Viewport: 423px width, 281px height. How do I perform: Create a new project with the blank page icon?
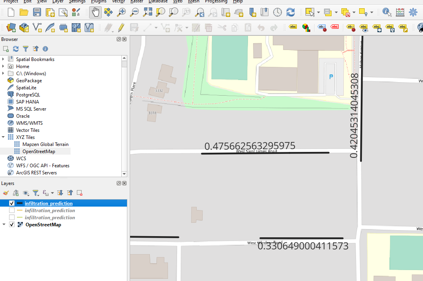tap(11, 12)
